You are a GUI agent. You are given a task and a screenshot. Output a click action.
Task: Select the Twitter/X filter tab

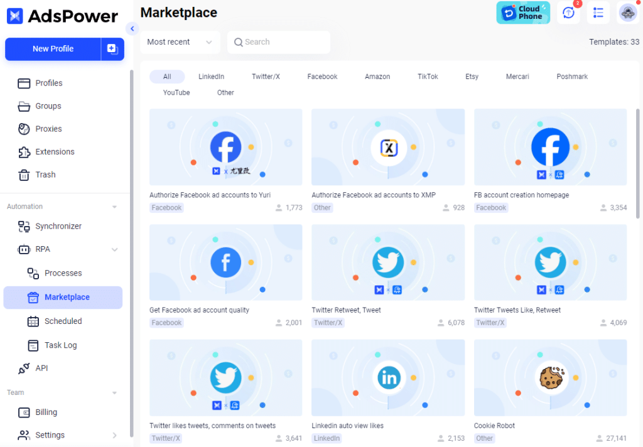point(266,77)
